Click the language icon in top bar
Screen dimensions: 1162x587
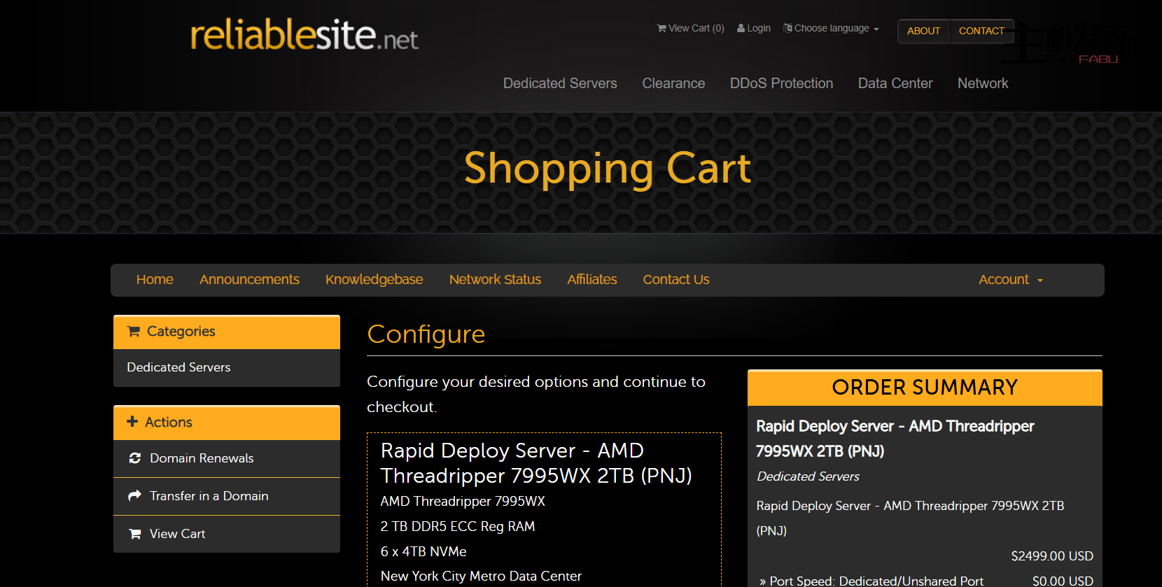coord(787,28)
